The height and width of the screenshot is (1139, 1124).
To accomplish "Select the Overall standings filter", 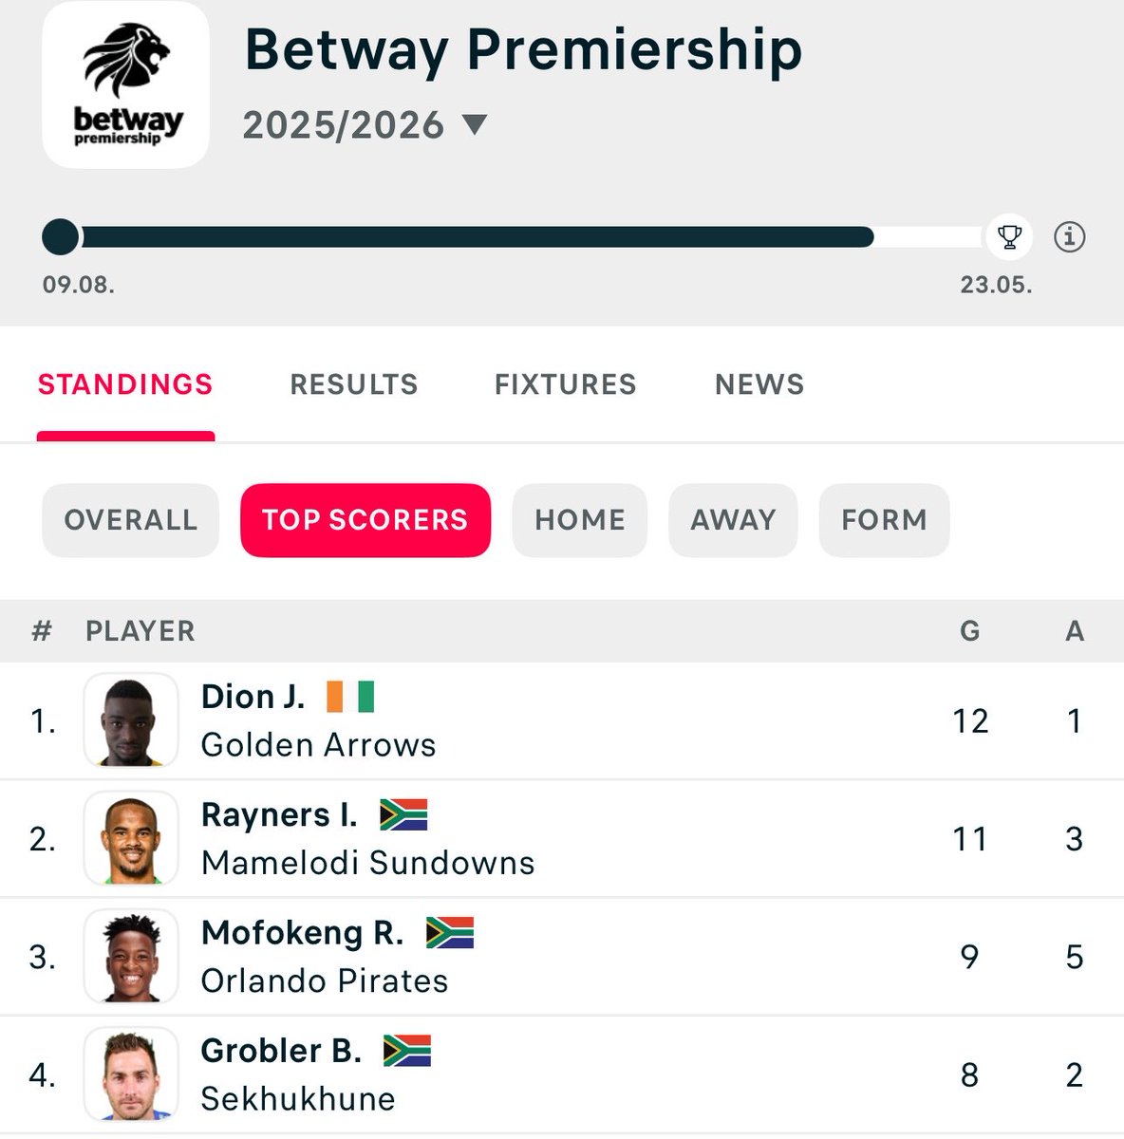I will click(x=131, y=520).
